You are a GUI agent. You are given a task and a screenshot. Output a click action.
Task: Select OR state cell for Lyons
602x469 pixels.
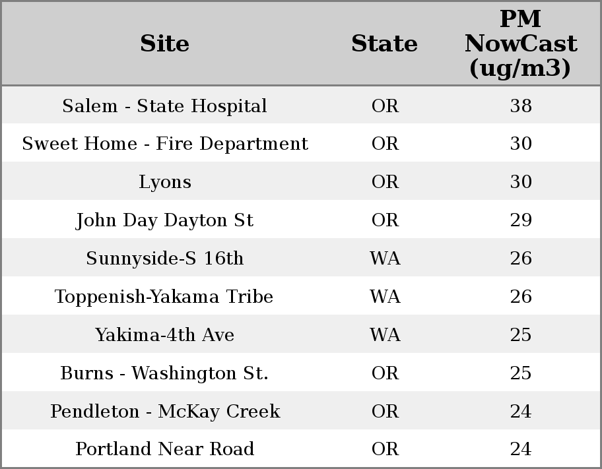tap(385, 182)
